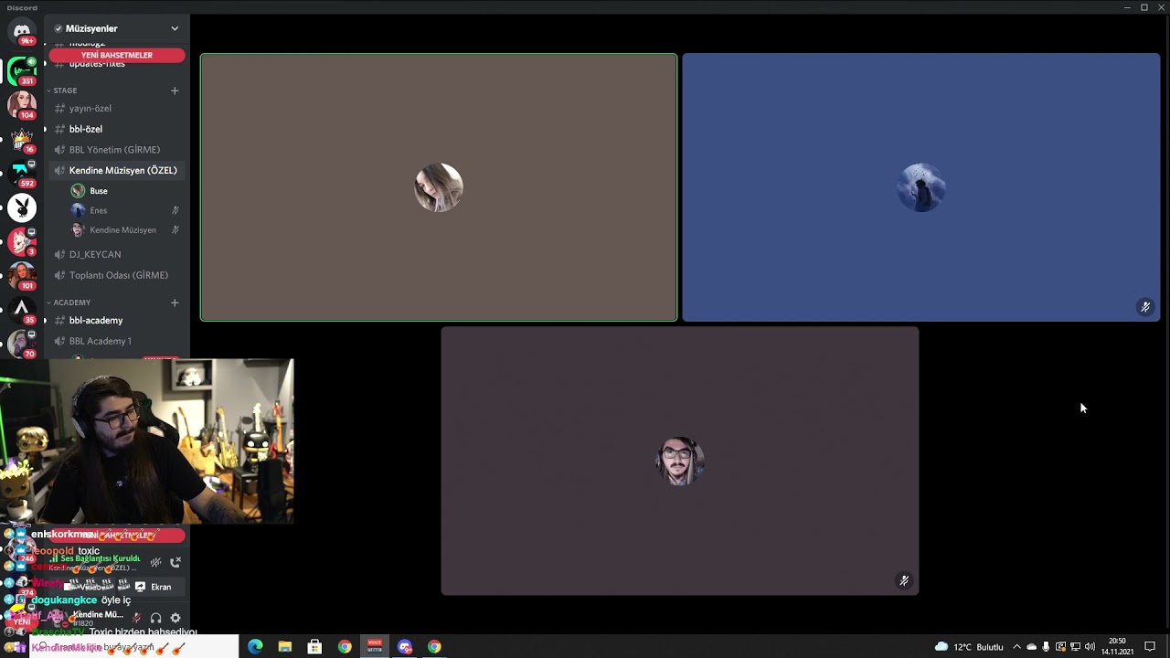Image resolution: width=1170 pixels, height=658 pixels.
Task: Focus the bottom Kendine Müzisyen video tile
Action: click(680, 461)
